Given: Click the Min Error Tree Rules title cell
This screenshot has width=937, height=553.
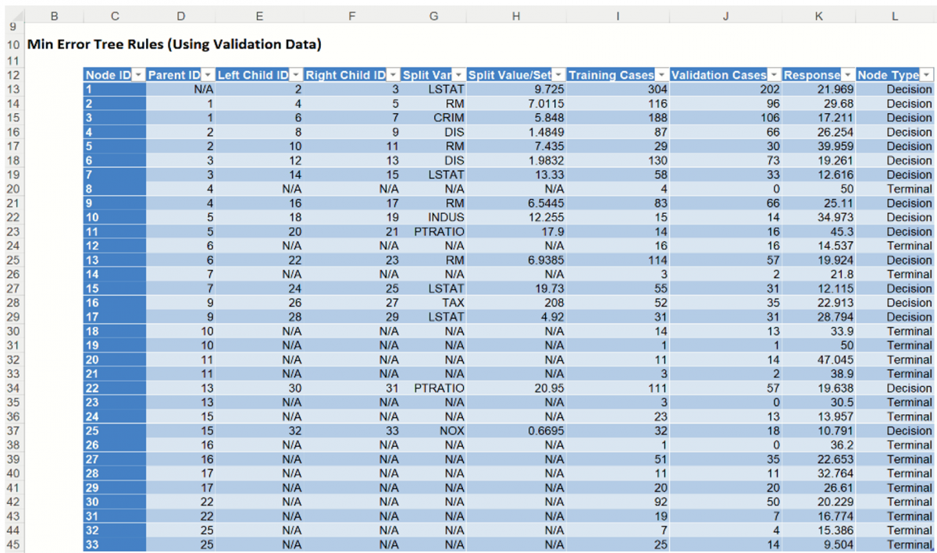Looking at the screenshot, I should click(173, 44).
